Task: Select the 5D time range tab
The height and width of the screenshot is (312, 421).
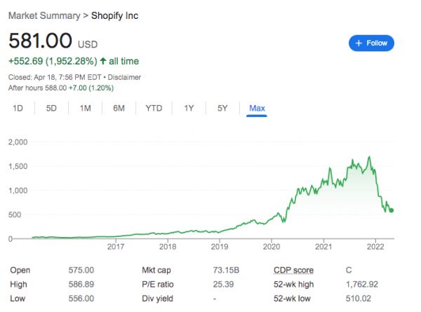Action: 52,108
